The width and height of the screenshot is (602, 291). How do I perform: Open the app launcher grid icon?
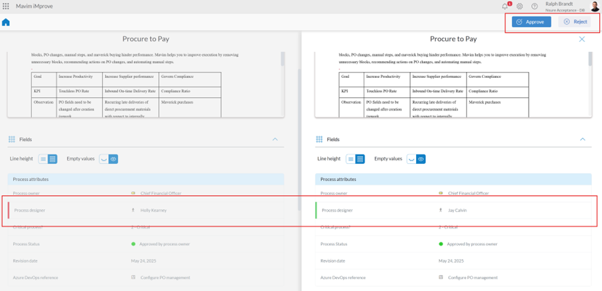point(6,6)
